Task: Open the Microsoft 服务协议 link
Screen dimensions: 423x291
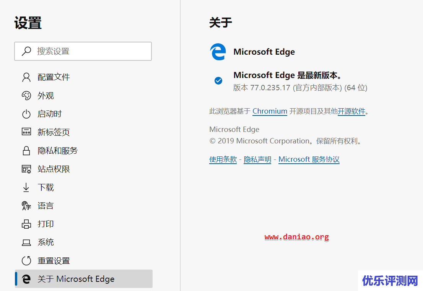Action: point(309,159)
